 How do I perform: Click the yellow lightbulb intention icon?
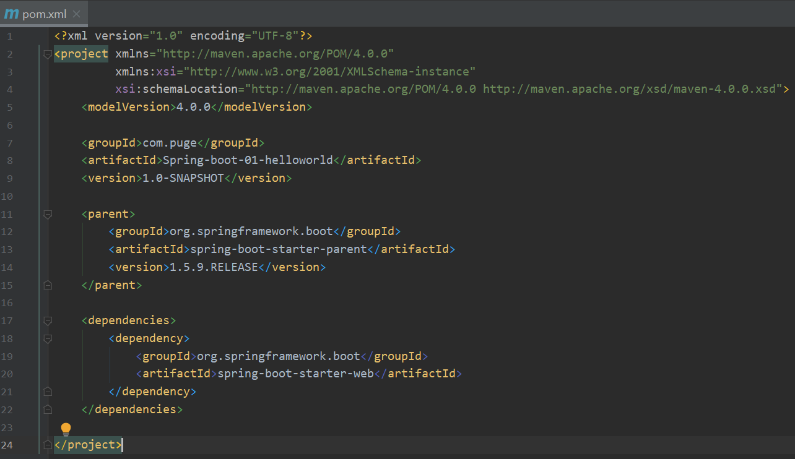click(66, 429)
